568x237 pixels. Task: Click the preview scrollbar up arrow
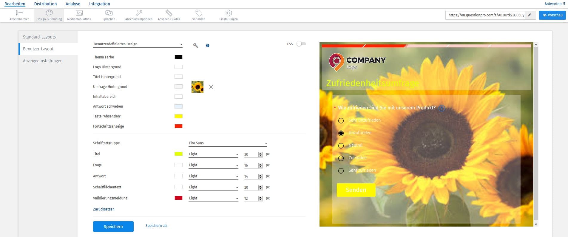tap(536, 45)
